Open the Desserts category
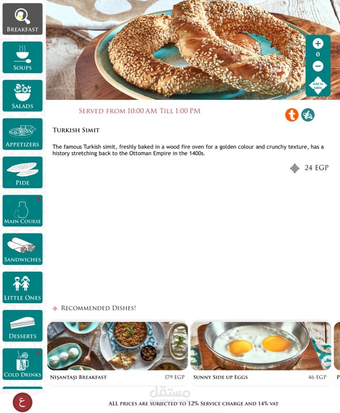This screenshot has width=340, height=413. pos(22,326)
